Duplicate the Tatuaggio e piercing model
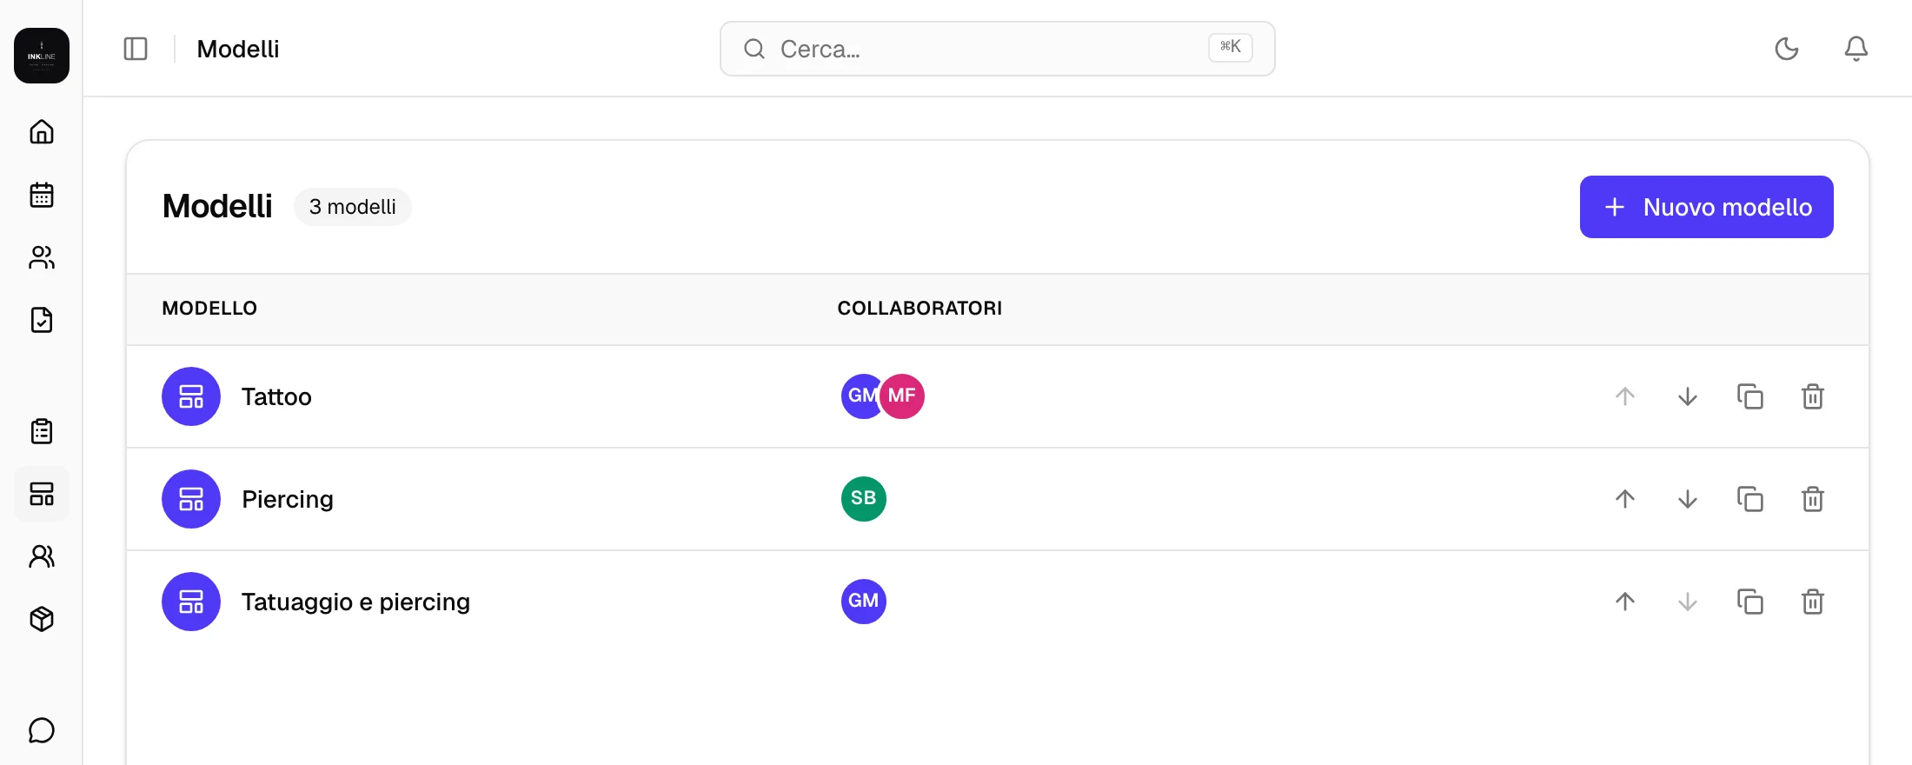The width and height of the screenshot is (1912, 765). click(1750, 602)
